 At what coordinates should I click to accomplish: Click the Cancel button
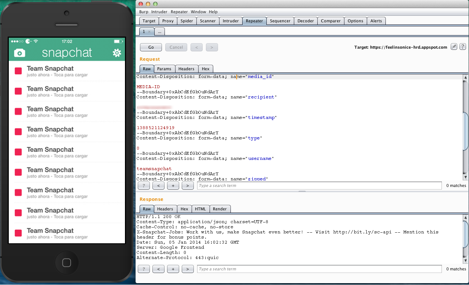(176, 47)
